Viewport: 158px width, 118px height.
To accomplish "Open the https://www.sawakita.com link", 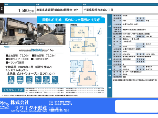I will point(29,111).
